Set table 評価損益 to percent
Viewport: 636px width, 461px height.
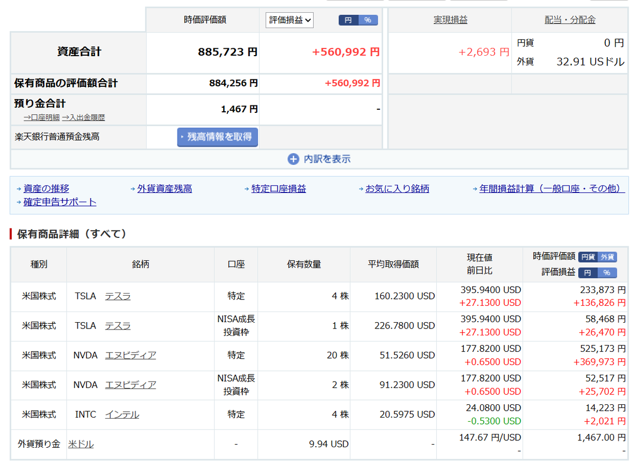607,273
